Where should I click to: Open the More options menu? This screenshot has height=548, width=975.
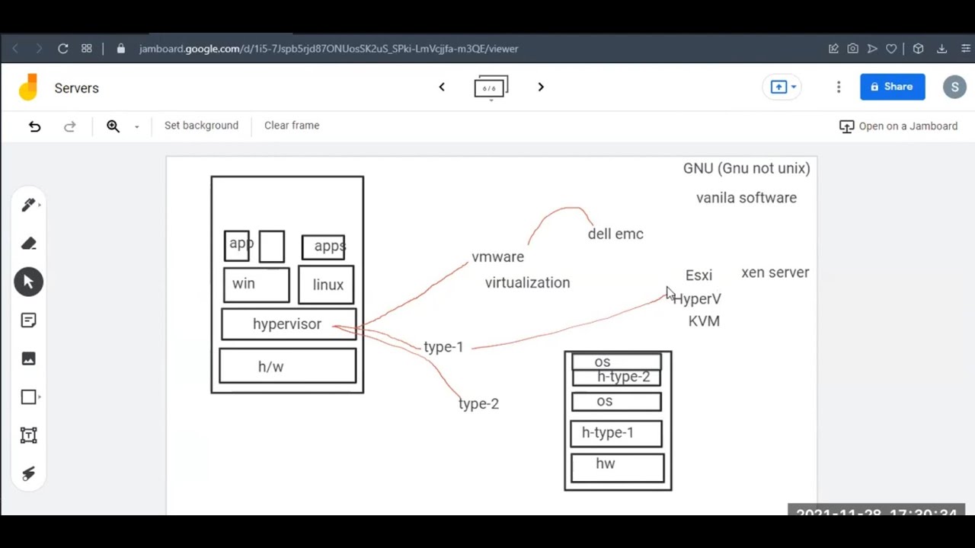coord(839,88)
